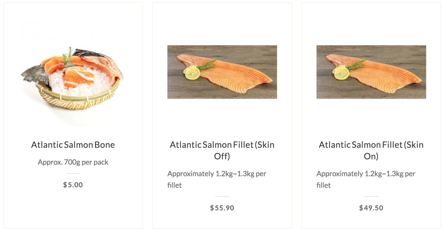This screenshot has width=443, height=233.
Task: Click the Skin On fillet weight description
Action: [x=366, y=179]
